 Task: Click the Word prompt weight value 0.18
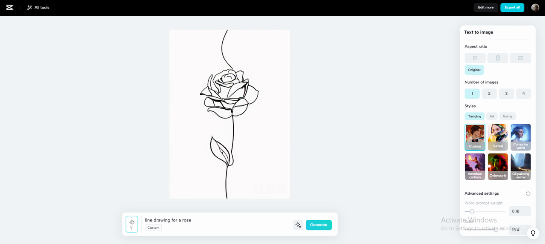click(x=520, y=211)
